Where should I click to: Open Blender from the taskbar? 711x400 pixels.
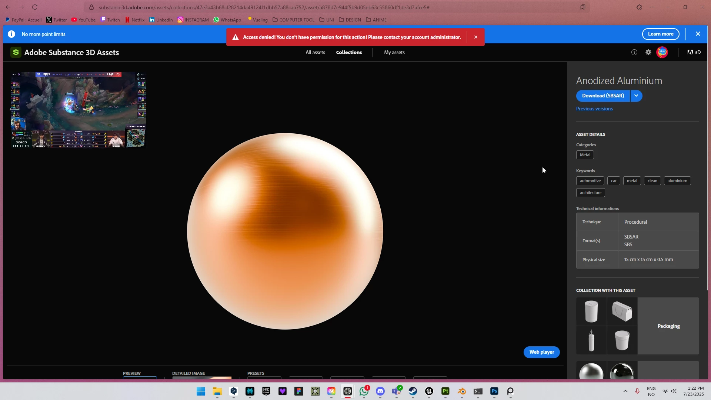tap(462, 391)
